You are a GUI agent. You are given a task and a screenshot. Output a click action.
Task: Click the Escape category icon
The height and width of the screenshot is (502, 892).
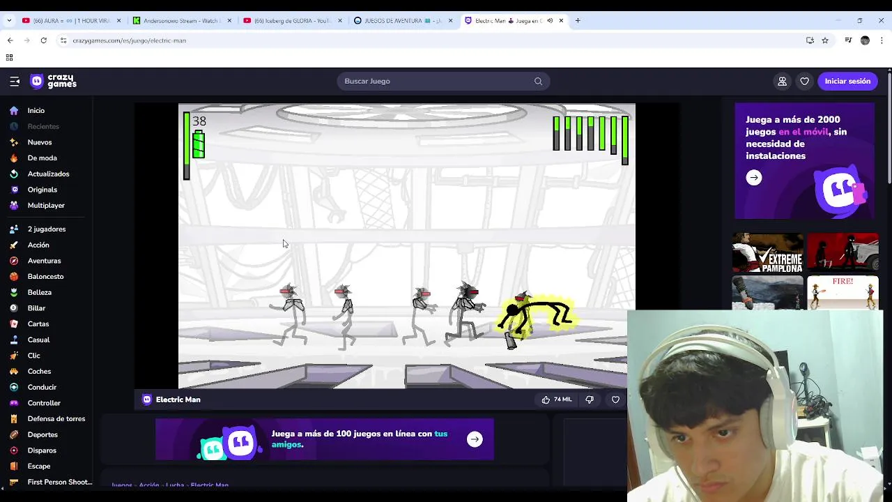14,466
